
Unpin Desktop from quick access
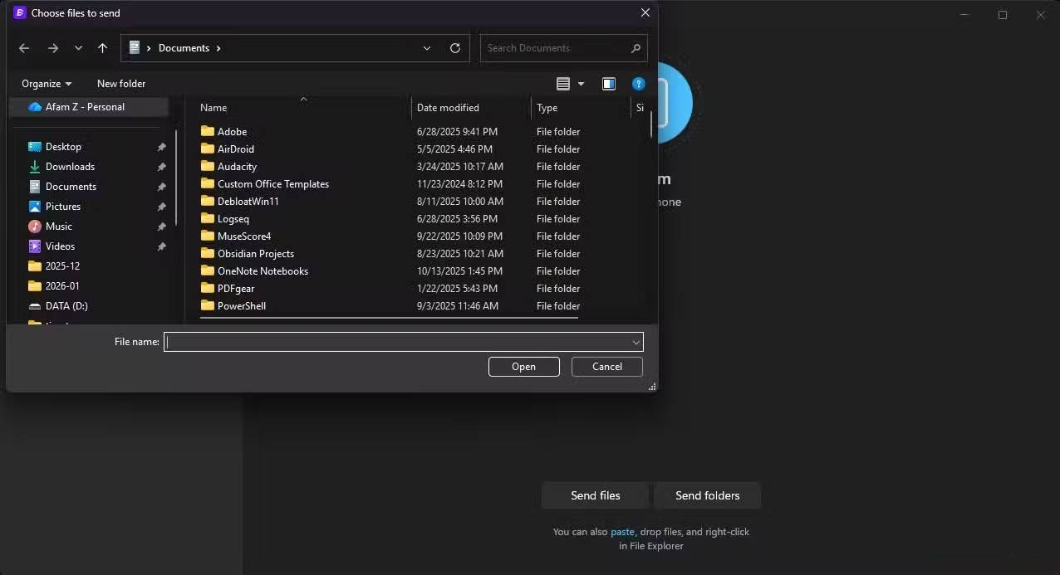(161, 147)
